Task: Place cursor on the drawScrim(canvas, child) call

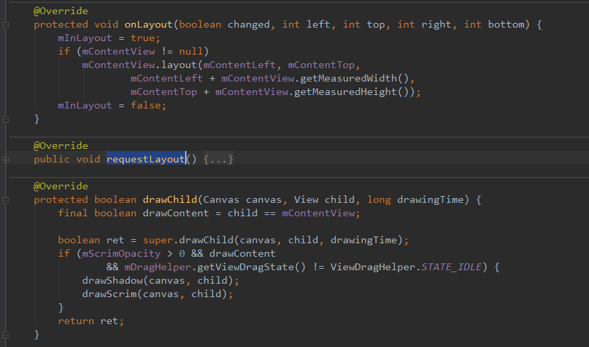Action: click(158, 294)
